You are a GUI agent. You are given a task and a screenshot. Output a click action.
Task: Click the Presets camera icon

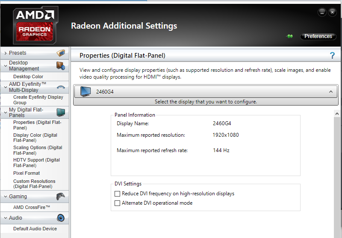[61, 53]
